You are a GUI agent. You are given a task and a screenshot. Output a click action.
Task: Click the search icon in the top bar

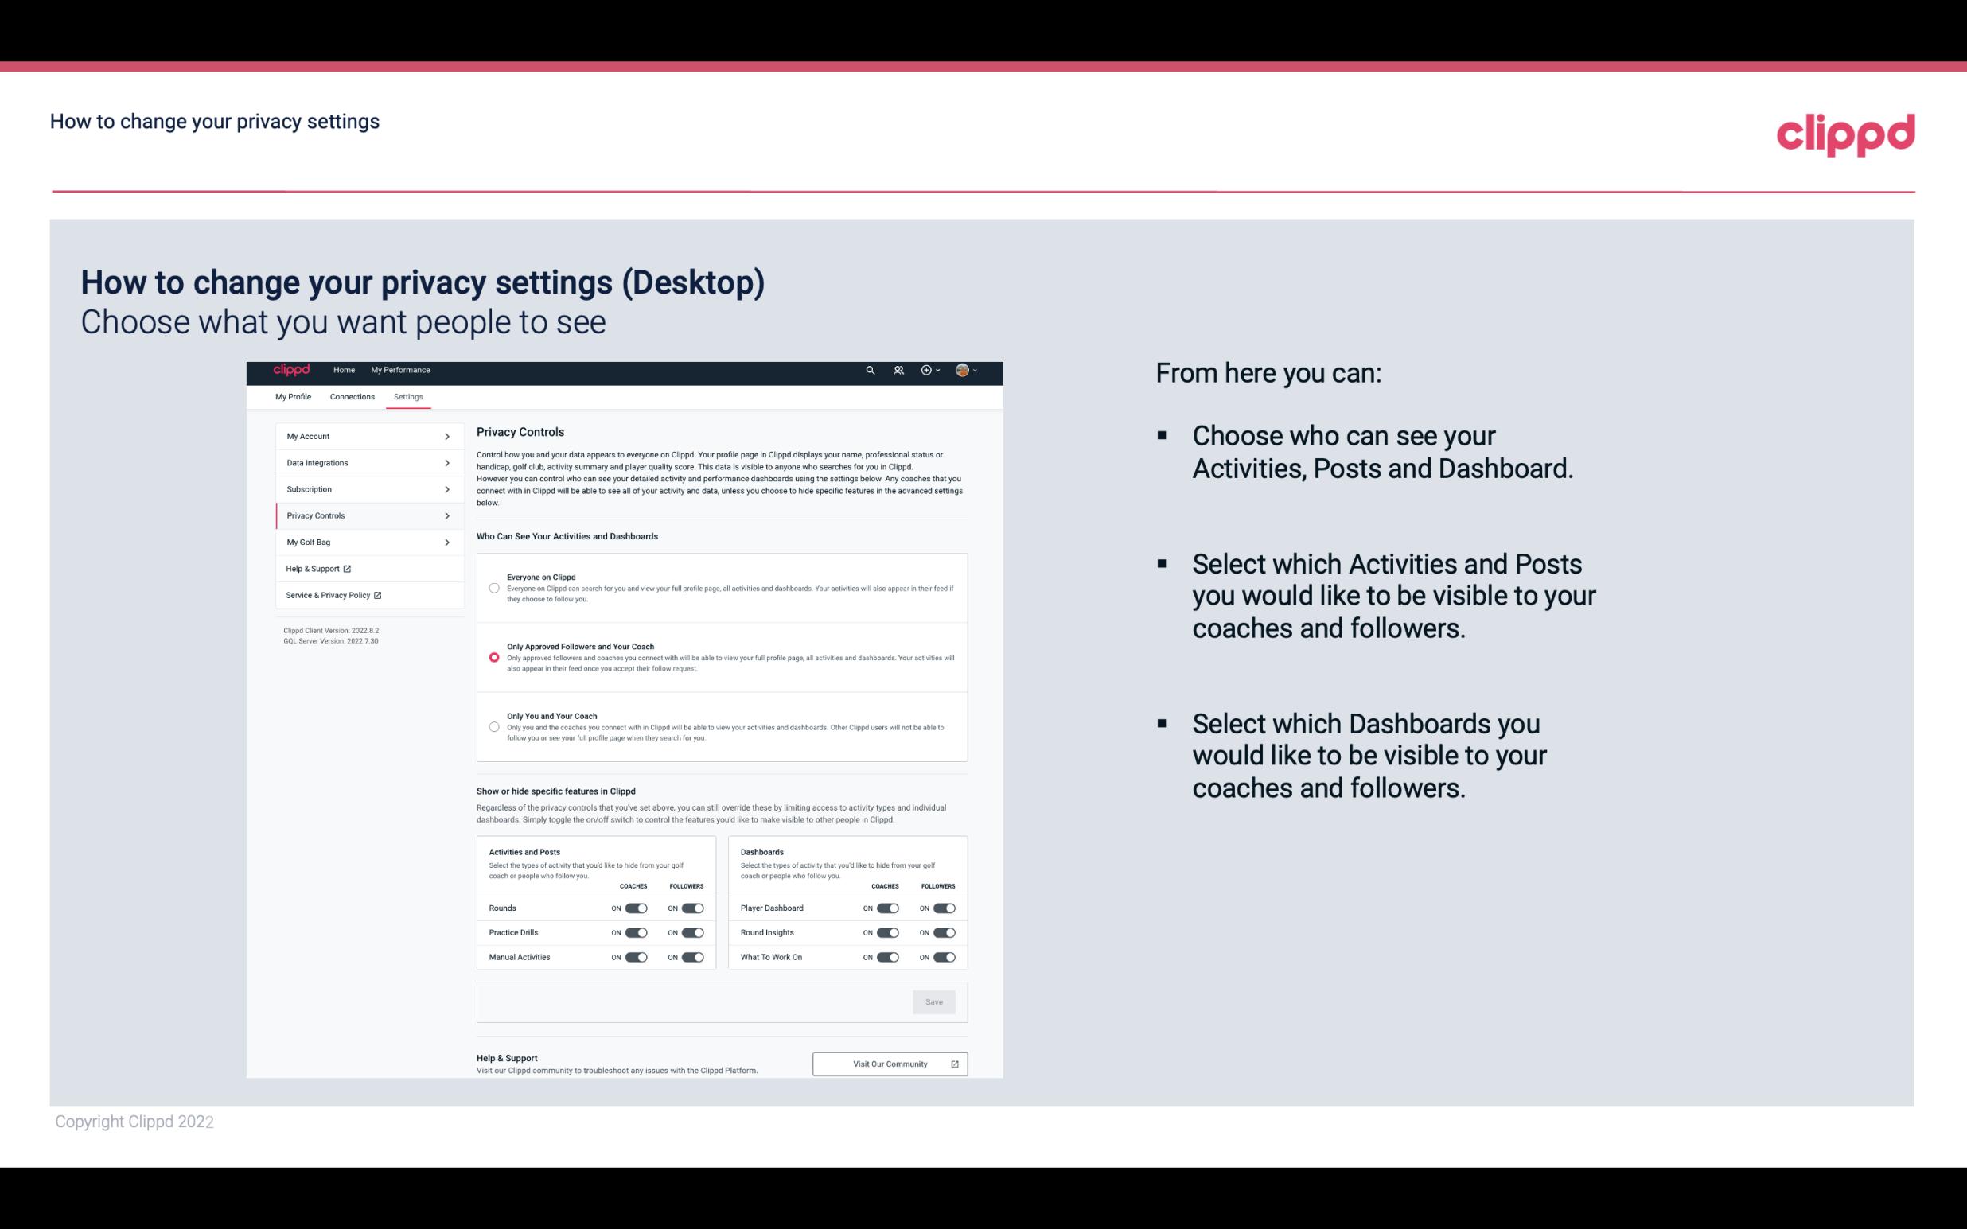(x=870, y=370)
